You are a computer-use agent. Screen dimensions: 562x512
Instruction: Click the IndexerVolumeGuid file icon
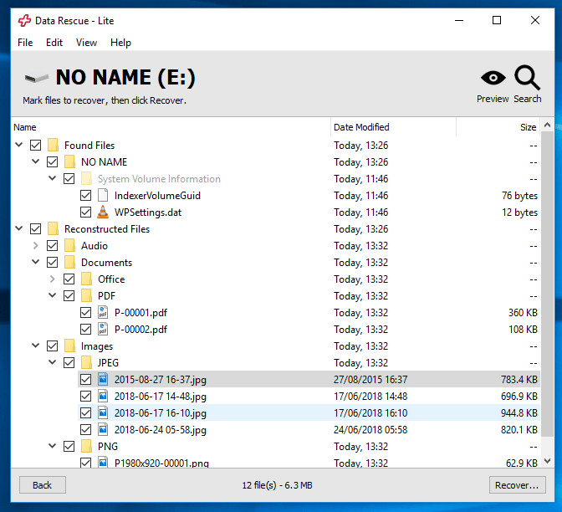tap(103, 196)
